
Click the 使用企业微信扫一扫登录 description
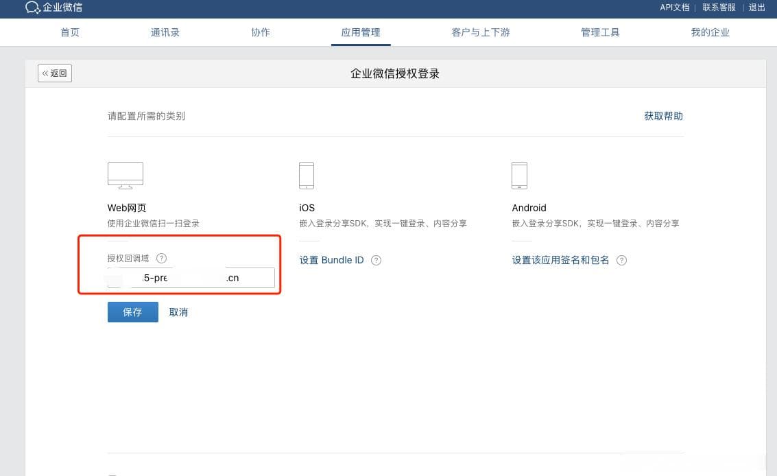click(154, 224)
